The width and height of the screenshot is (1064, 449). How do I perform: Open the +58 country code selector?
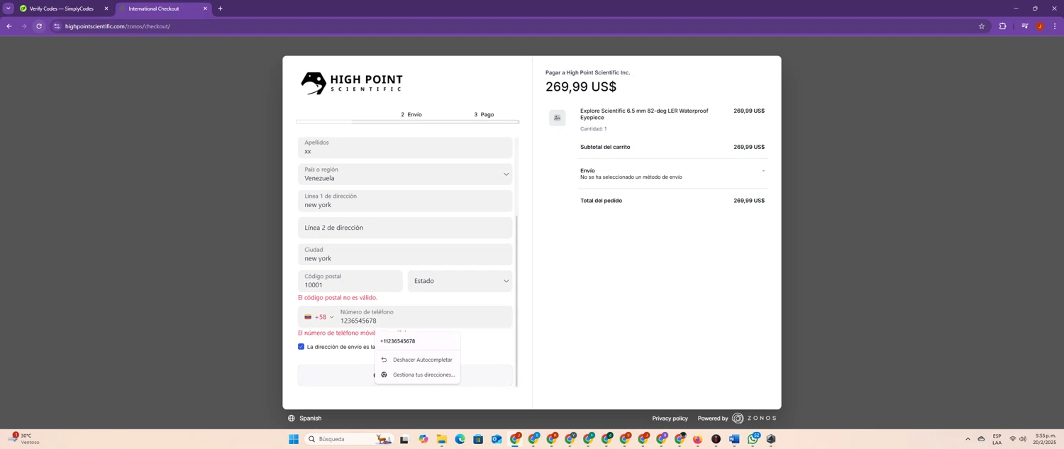(x=319, y=317)
